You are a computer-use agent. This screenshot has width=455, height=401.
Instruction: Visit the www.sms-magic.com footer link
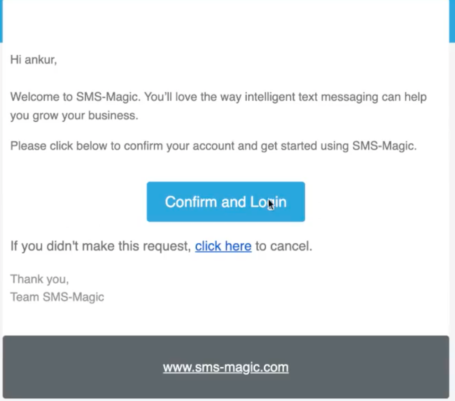coord(225,367)
